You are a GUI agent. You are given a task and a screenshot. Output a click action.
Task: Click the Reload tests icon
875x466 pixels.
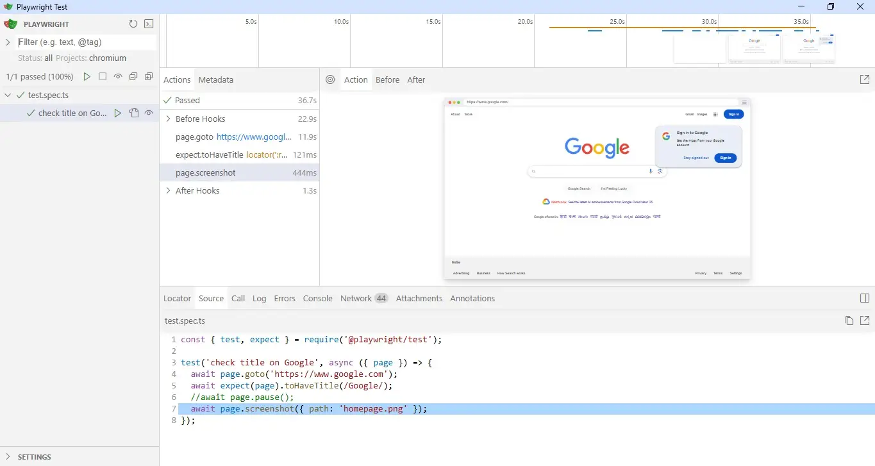133,24
